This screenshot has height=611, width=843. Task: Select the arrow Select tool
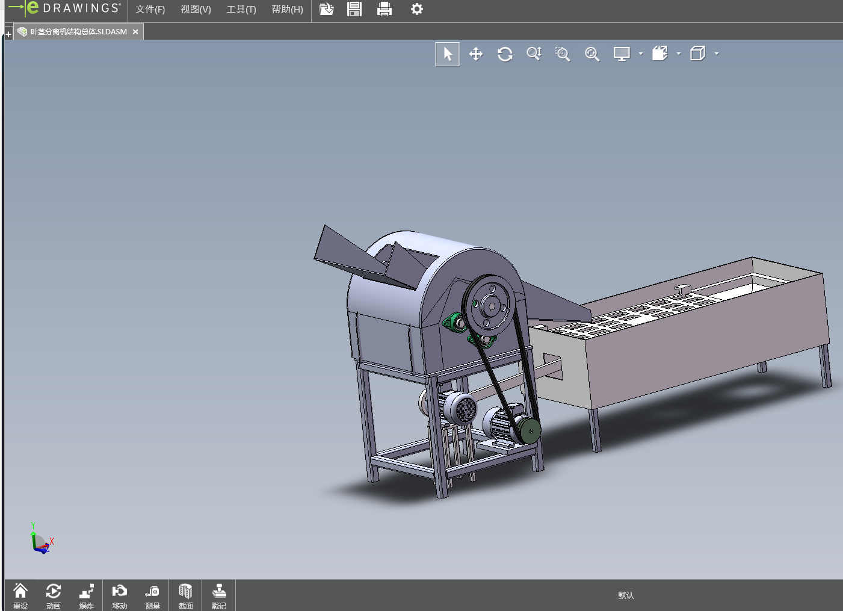pos(447,54)
